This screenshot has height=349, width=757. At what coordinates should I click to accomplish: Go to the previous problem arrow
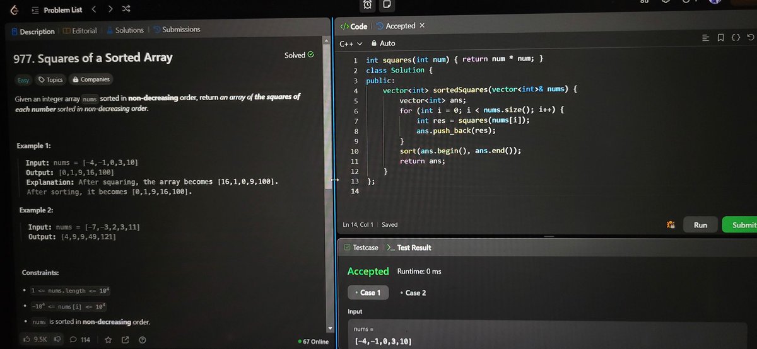[x=94, y=9]
